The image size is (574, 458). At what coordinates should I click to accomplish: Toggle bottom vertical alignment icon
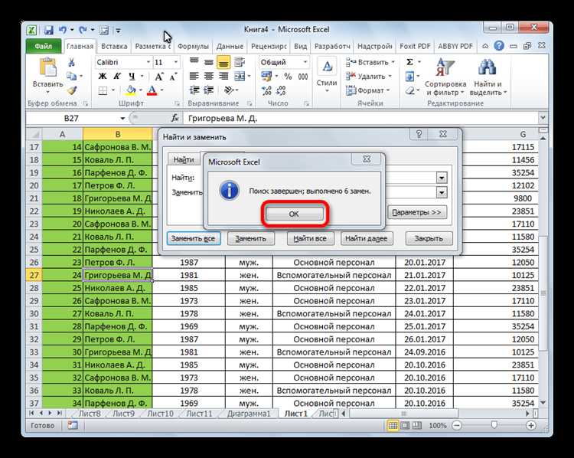[x=223, y=62]
